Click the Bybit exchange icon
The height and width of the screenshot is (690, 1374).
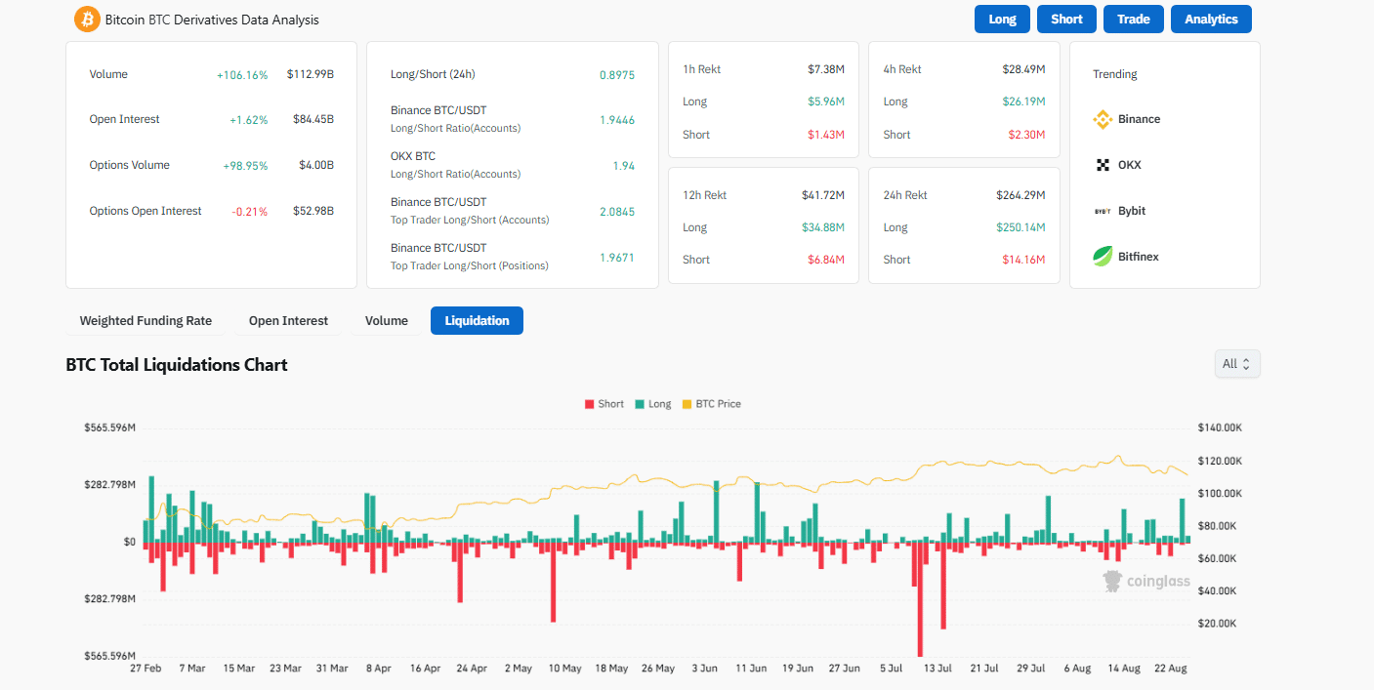click(1103, 210)
